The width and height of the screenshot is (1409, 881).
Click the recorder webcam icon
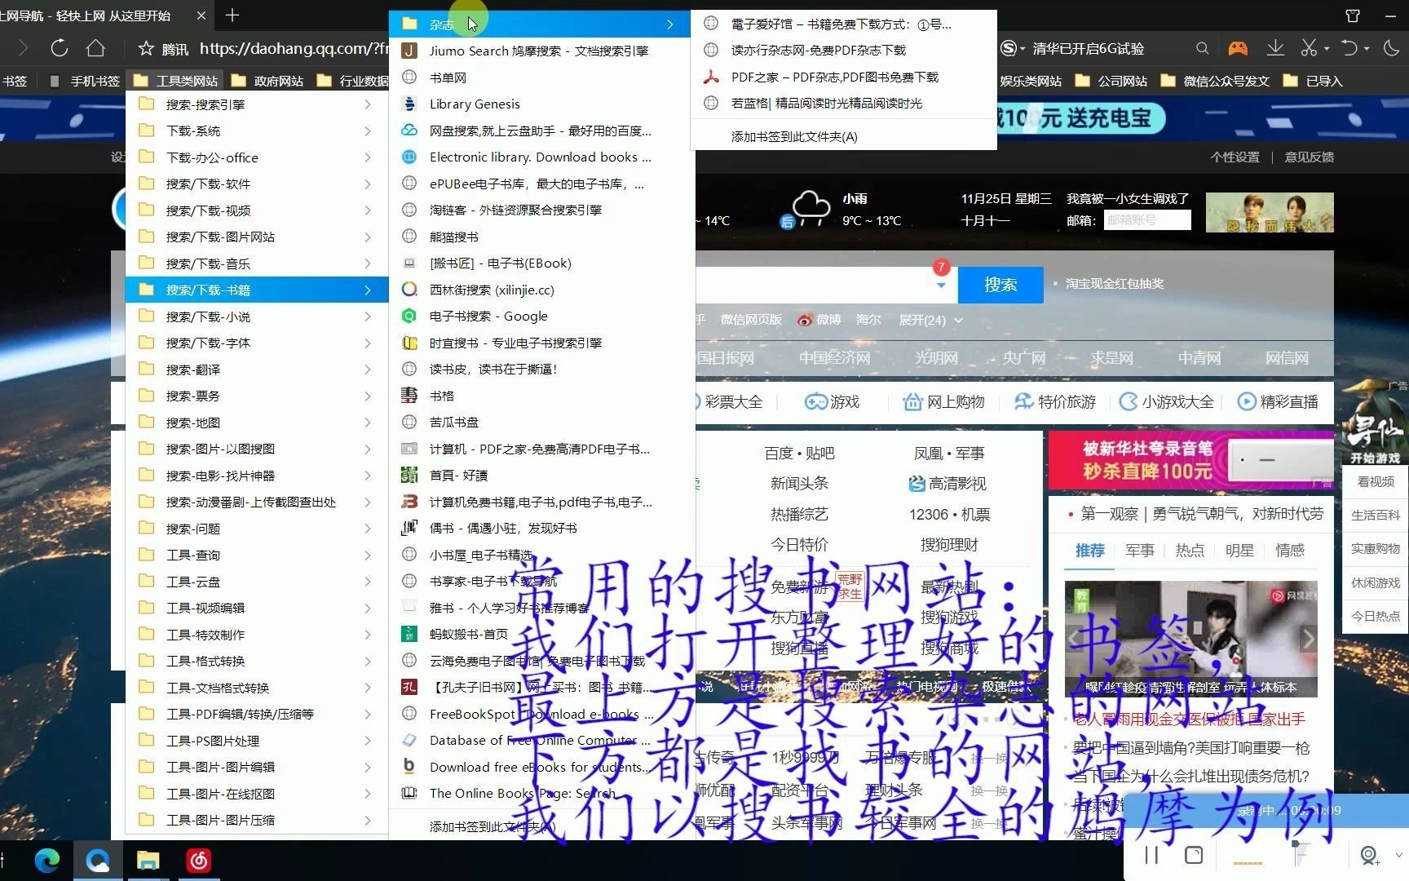(x=1370, y=855)
